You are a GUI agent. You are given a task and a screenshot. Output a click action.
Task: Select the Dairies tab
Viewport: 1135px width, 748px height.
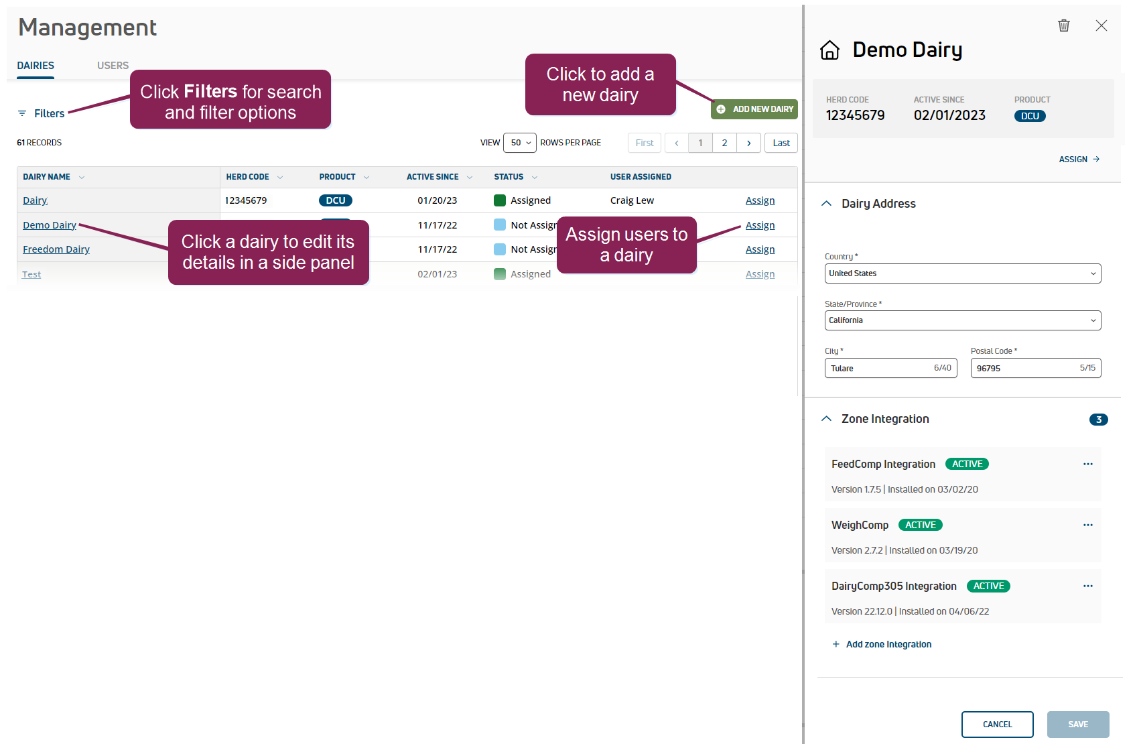pos(36,66)
